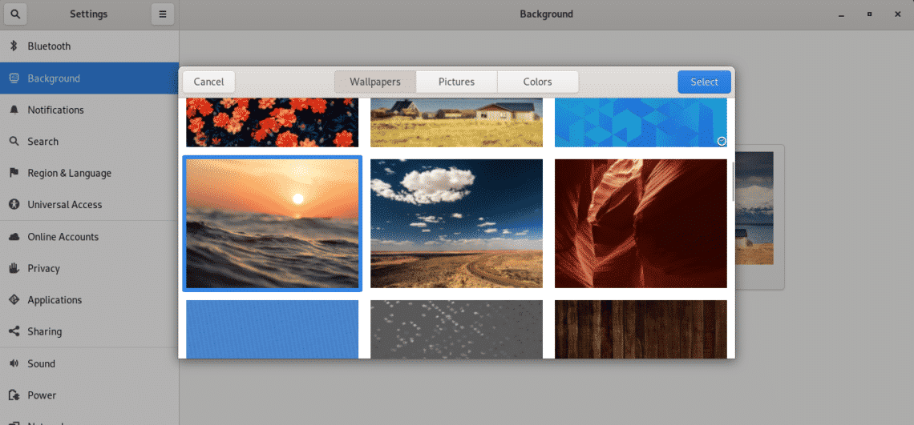Click the Notifications bell icon
Image resolution: width=914 pixels, height=425 pixels.
pyautogui.click(x=14, y=110)
